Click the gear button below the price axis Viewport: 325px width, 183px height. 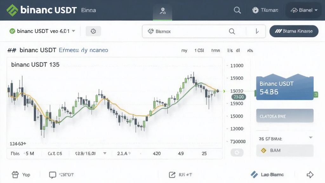pyautogui.click(x=237, y=153)
